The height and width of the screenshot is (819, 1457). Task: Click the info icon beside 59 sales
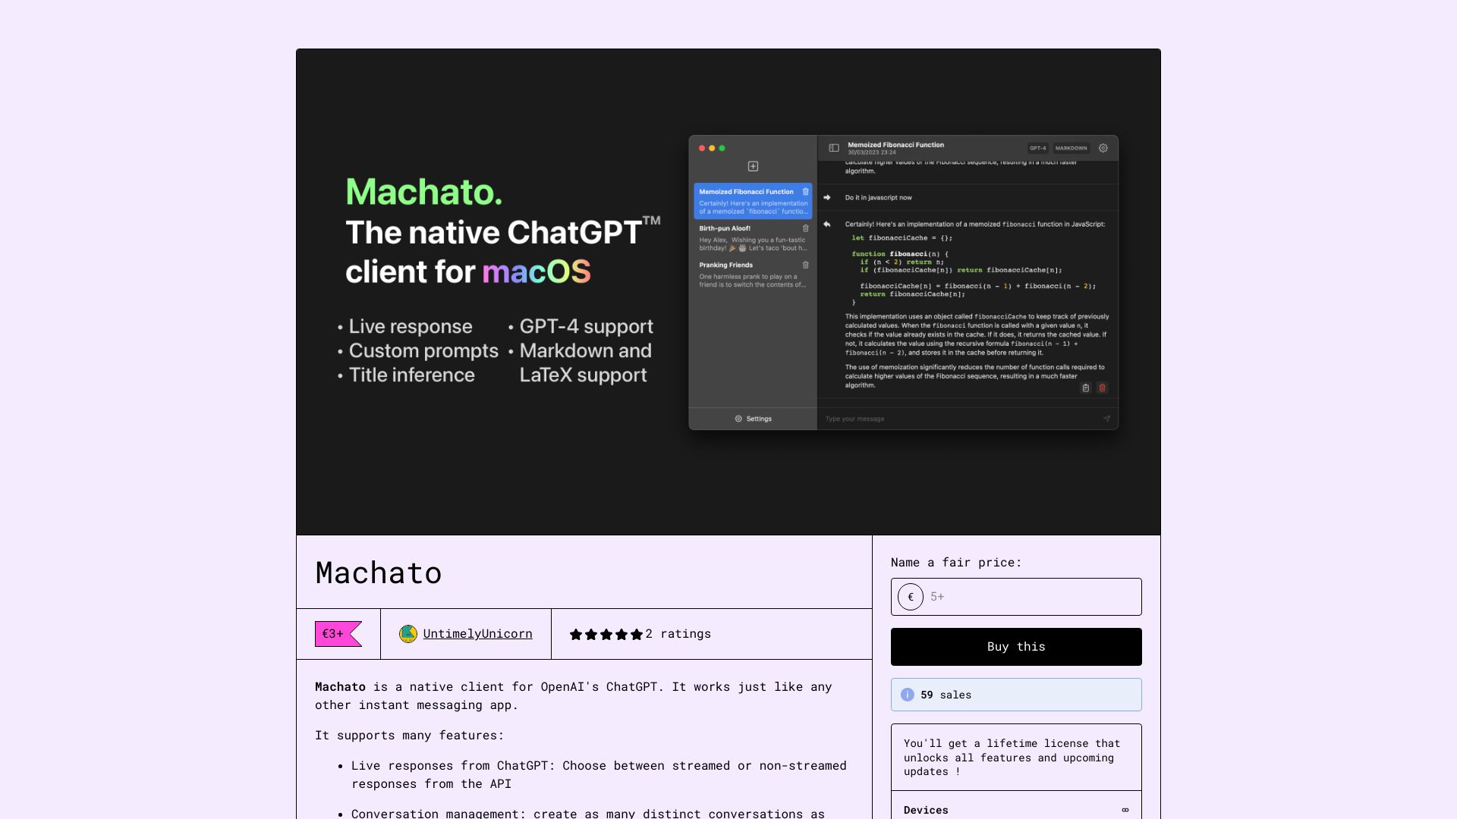(907, 695)
